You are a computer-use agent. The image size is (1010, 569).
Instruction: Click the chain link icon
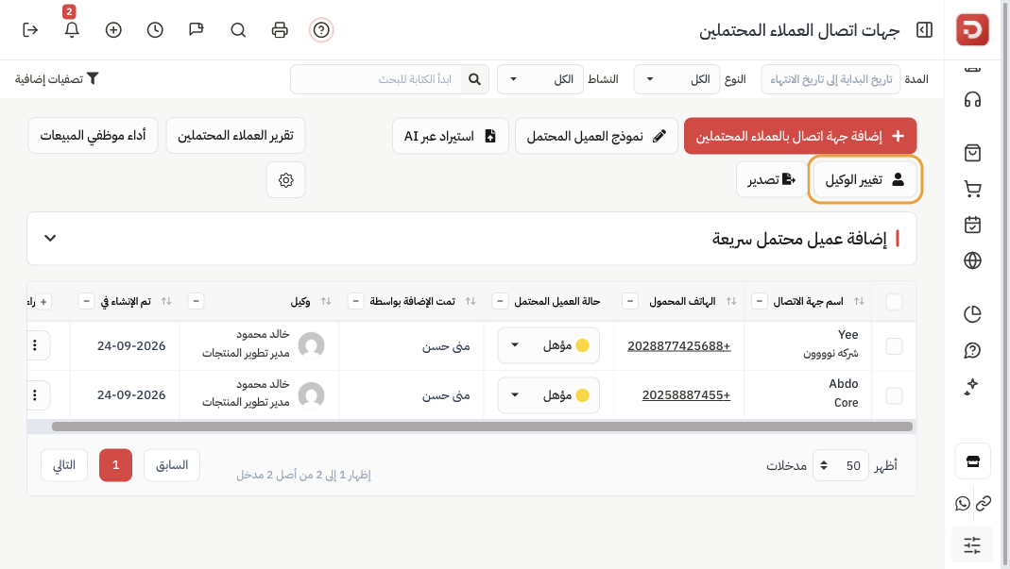(984, 503)
